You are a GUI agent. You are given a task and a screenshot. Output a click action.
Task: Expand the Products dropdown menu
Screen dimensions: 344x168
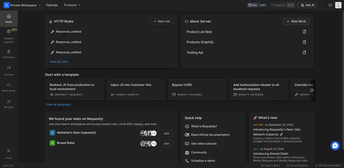tap(72, 5)
